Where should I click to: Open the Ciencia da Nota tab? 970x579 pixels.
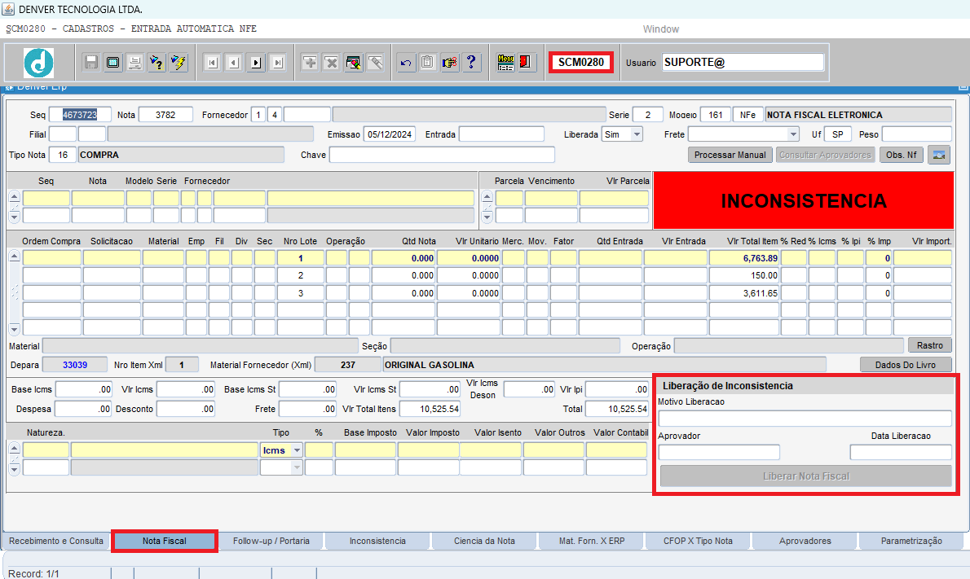484,542
